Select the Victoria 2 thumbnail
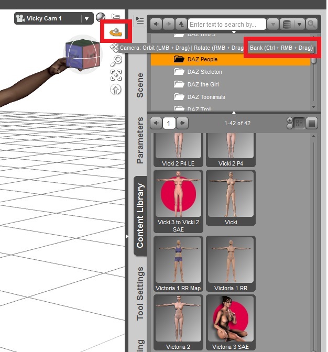This screenshot has width=328, height=352. (178, 322)
